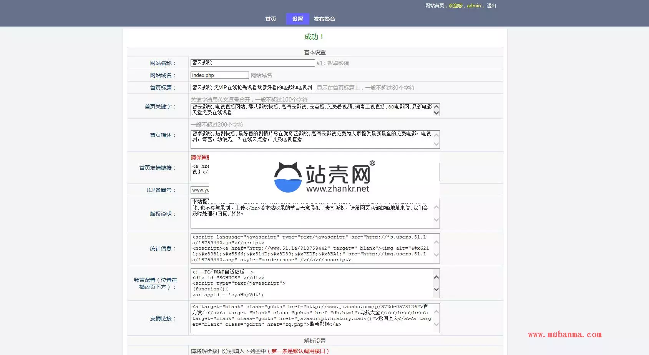This screenshot has width=649, height=355.
Task: Click the 站壳网 logo overlay
Action: [x=324, y=177]
